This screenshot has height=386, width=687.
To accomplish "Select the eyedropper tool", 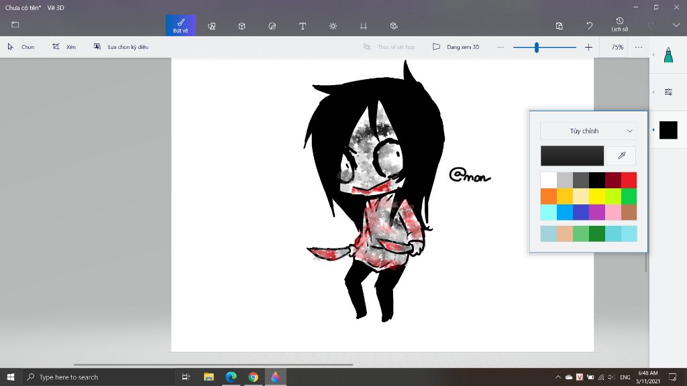I will click(x=621, y=155).
